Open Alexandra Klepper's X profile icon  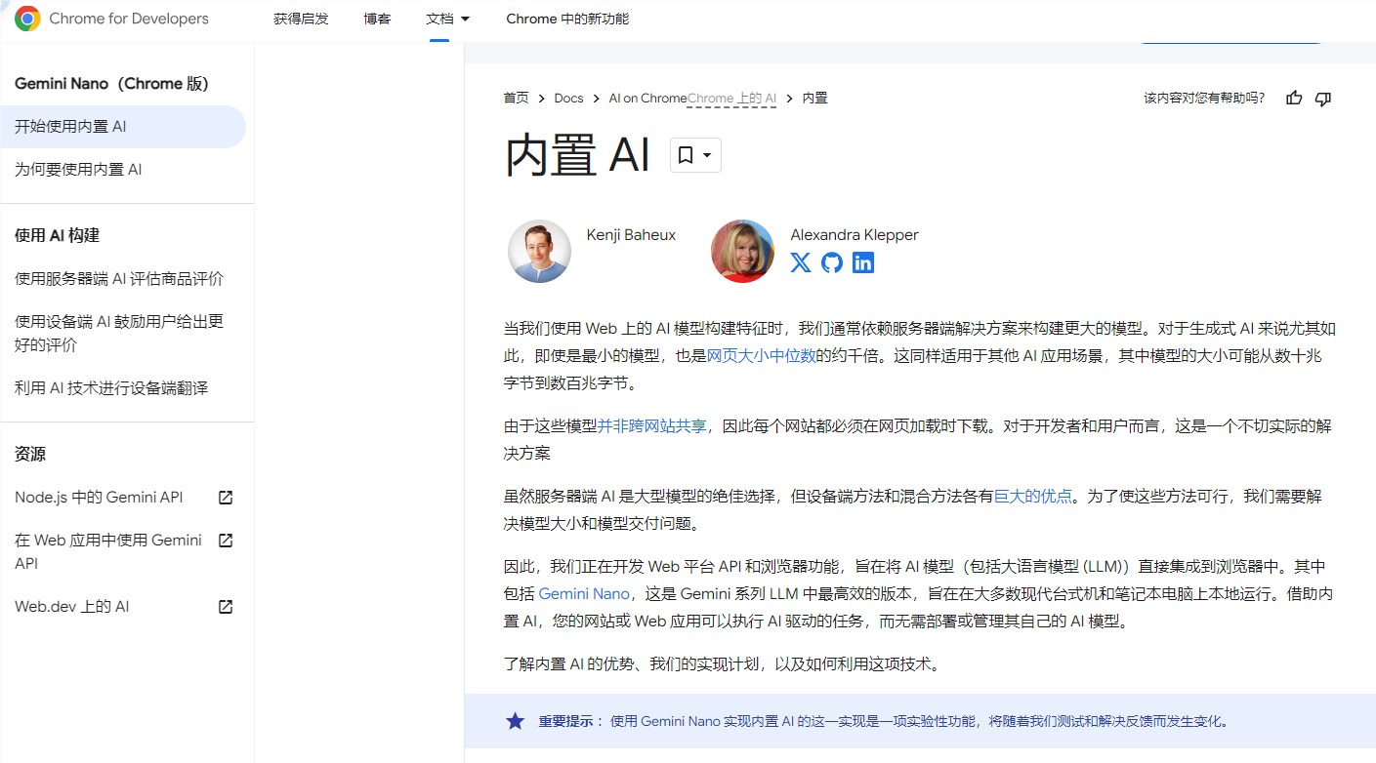800,262
